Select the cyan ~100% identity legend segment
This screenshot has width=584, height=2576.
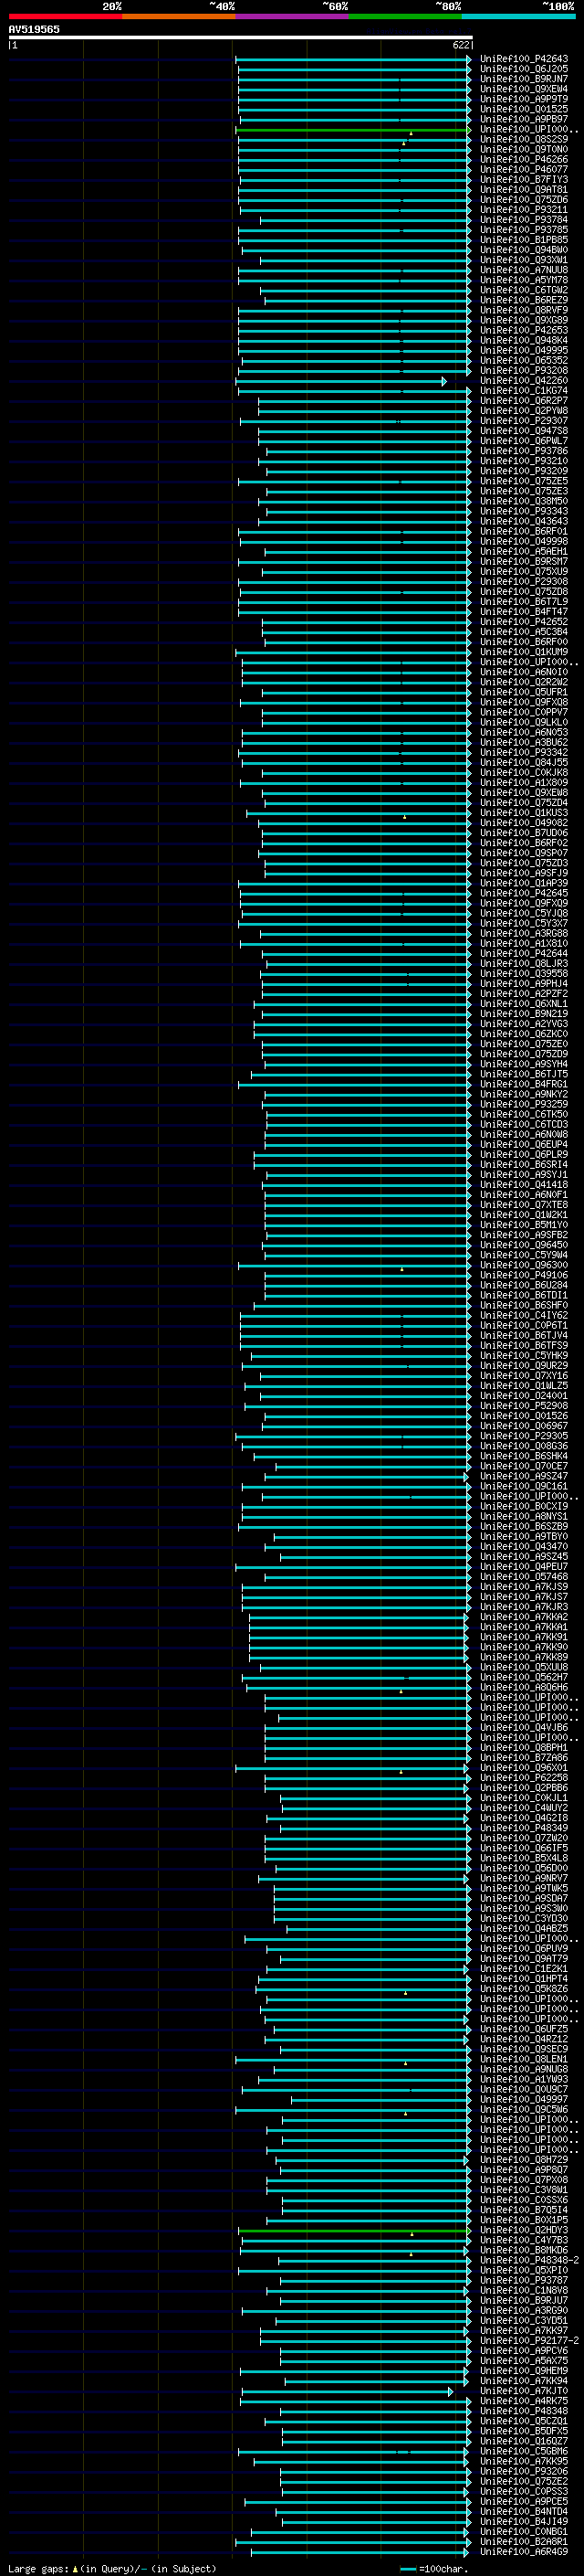tap(518, 16)
